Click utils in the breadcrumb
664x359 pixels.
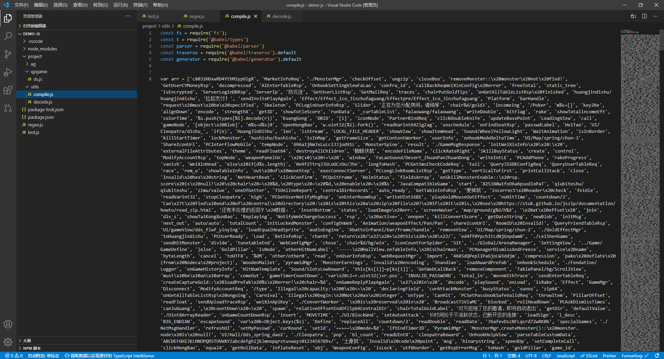tap(166, 26)
